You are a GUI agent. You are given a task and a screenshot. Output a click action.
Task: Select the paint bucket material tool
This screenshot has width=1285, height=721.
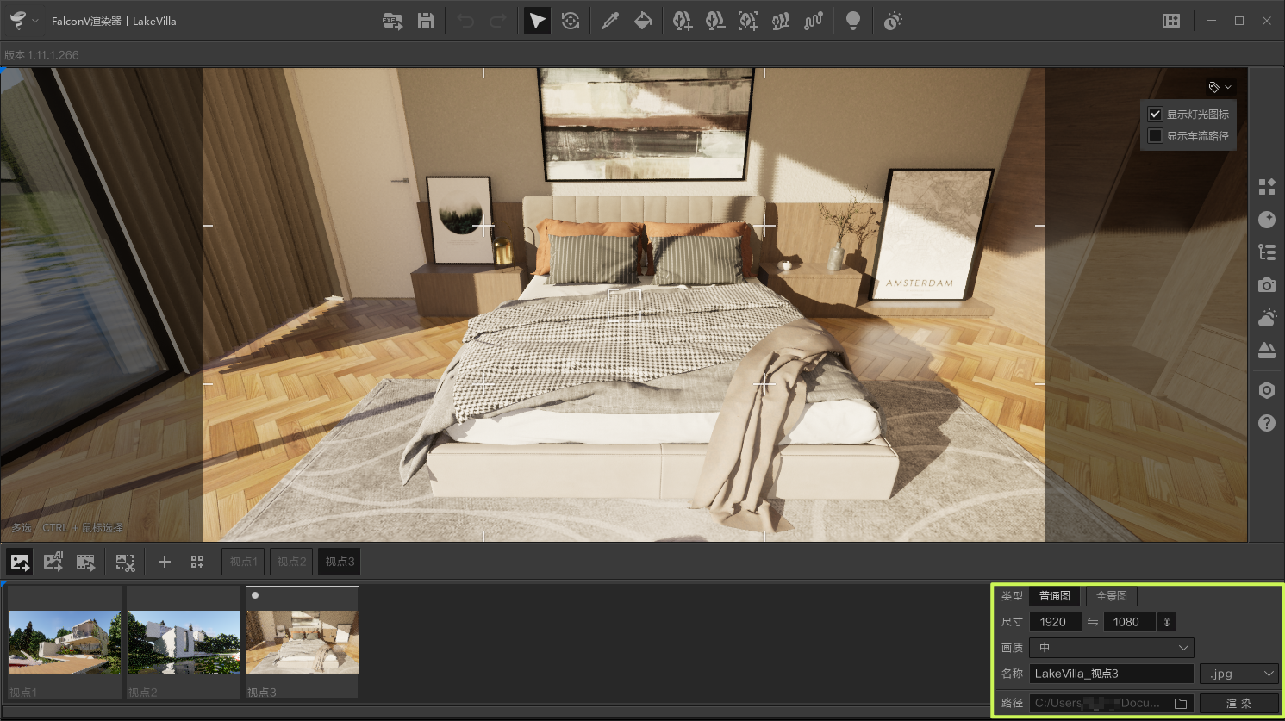pyautogui.click(x=643, y=21)
